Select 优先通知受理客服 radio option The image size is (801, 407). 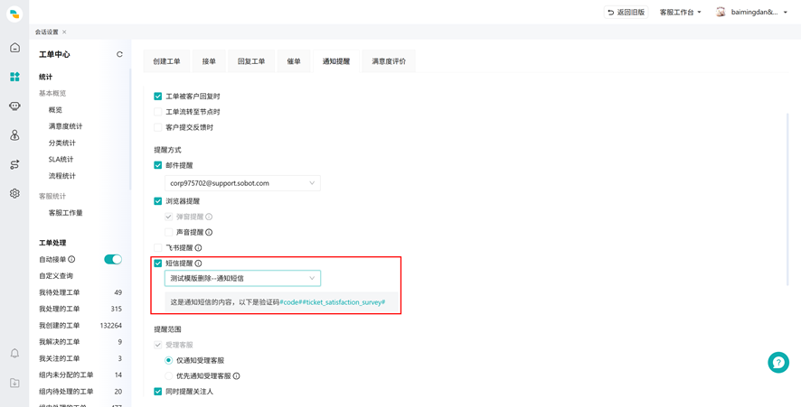point(168,376)
